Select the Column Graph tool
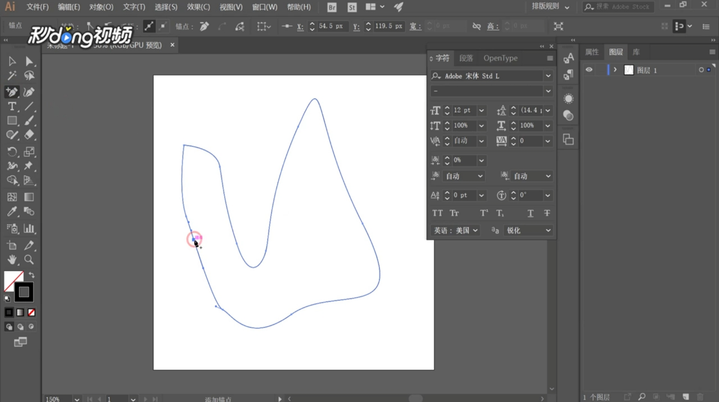Image resolution: width=719 pixels, height=402 pixels. point(29,228)
